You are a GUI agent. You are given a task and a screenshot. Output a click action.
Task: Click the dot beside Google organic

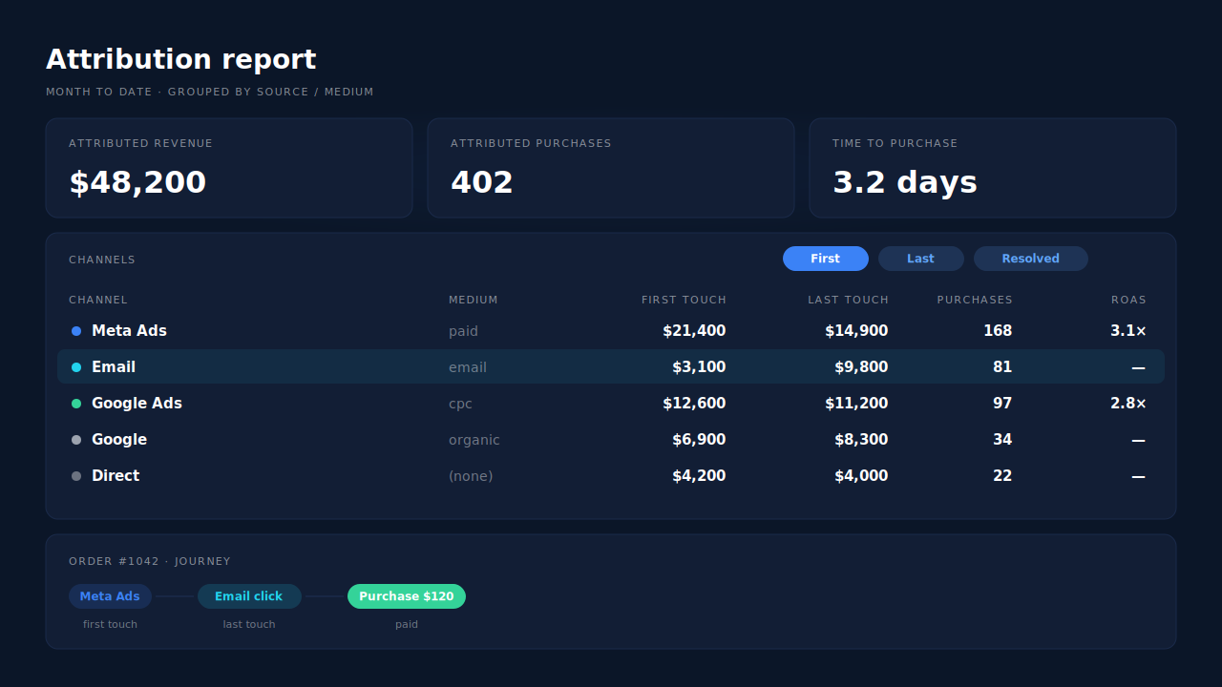point(76,440)
